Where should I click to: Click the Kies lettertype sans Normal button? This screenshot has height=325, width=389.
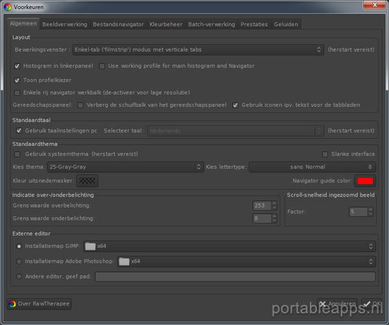pos(312,167)
